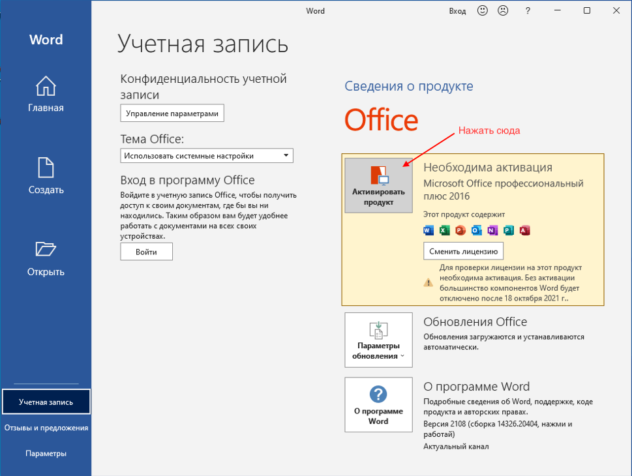Click the Сменить лицензию button

[x=464, y=251]
